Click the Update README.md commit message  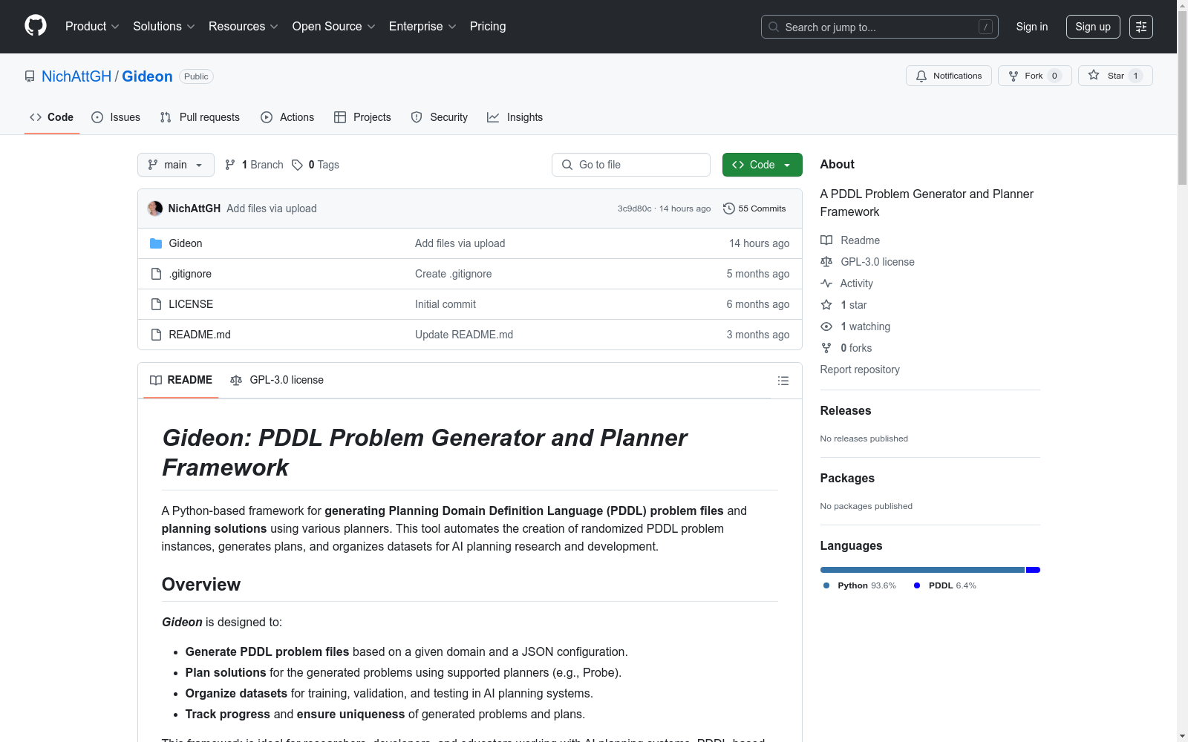[x=464, y=335]
